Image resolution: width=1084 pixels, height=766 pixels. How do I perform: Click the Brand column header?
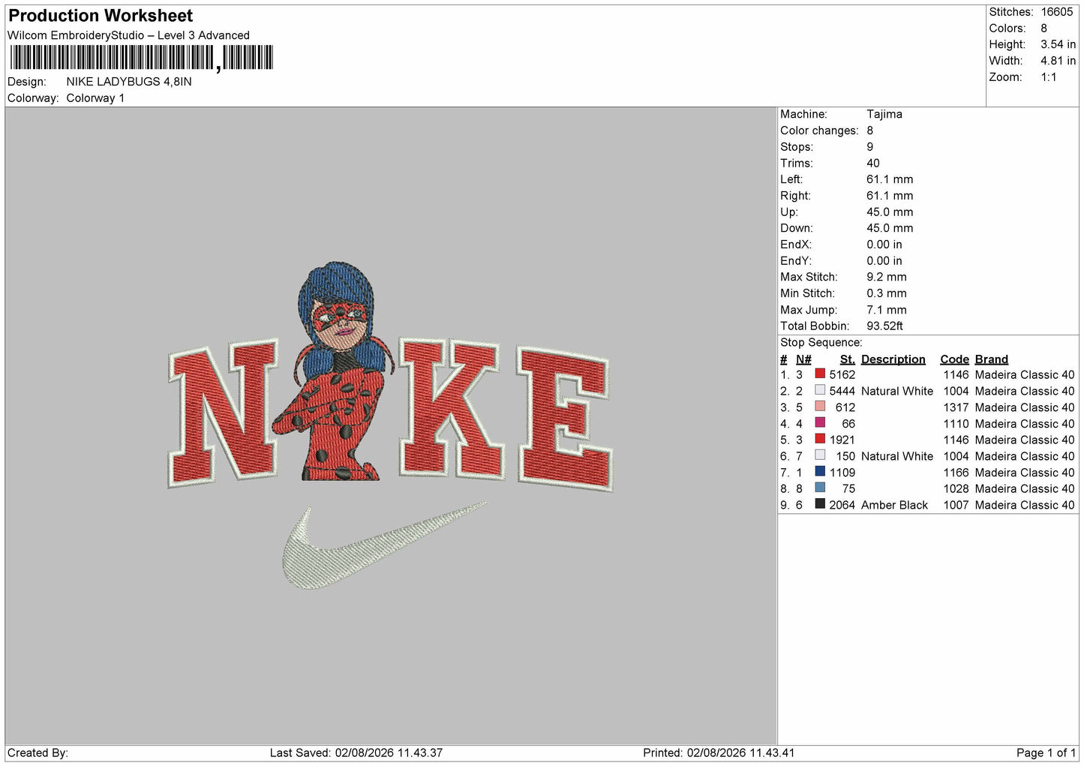[991, 359]
